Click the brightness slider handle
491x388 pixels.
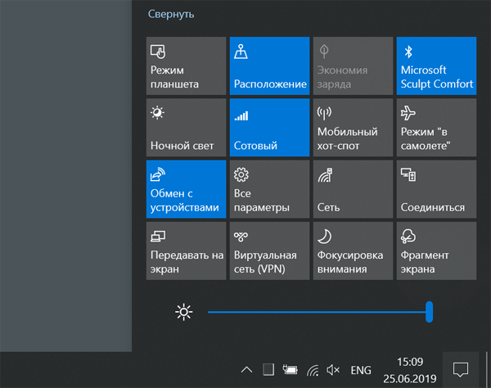click(x=430, y=312)
